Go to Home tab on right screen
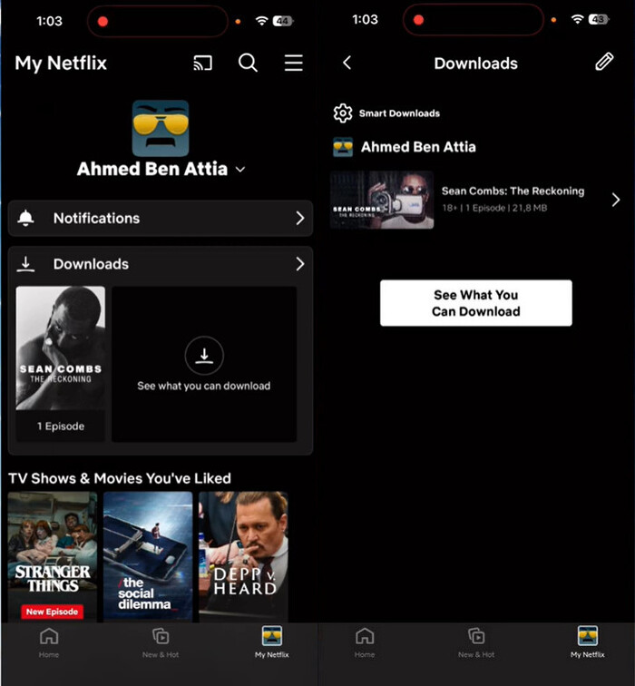The image size is (635, 686). click(365, 642)
